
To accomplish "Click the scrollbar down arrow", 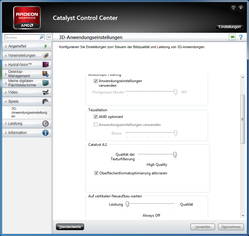I will [243, 215].
